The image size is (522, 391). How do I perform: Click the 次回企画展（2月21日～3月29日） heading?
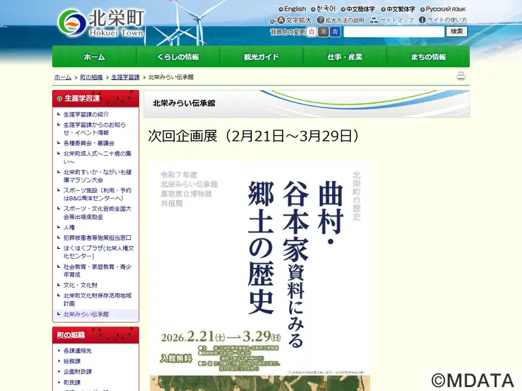point(254,136)
